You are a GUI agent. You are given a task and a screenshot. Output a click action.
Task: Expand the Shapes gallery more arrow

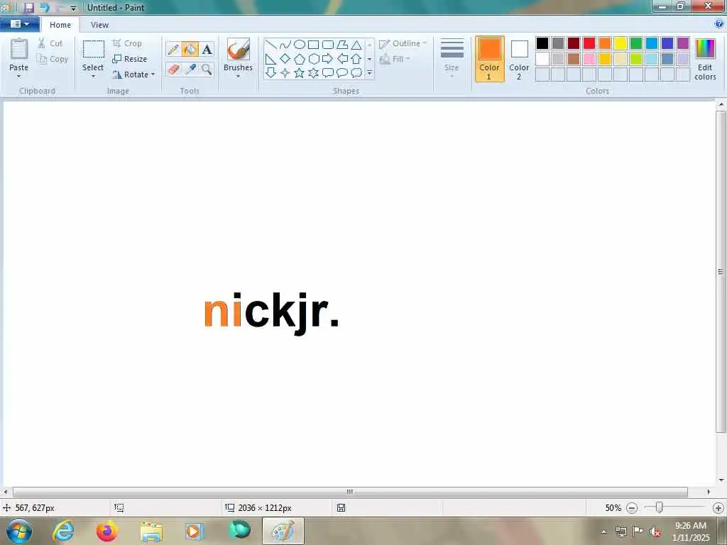(x=369, y=73)
